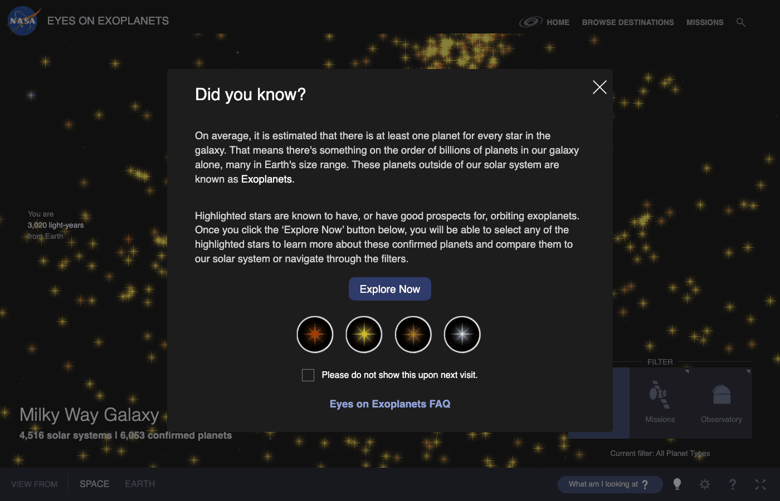780x501 pixels.
Task: Select the Observatory dome filter icon
Action: click(721, 394)
